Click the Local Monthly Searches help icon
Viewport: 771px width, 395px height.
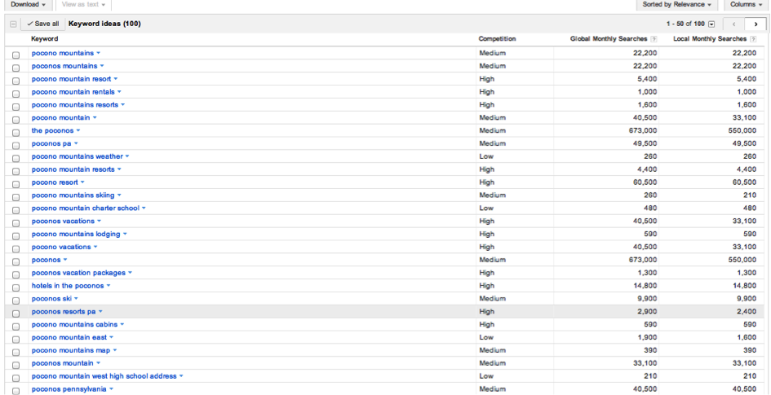coord(753,39)
